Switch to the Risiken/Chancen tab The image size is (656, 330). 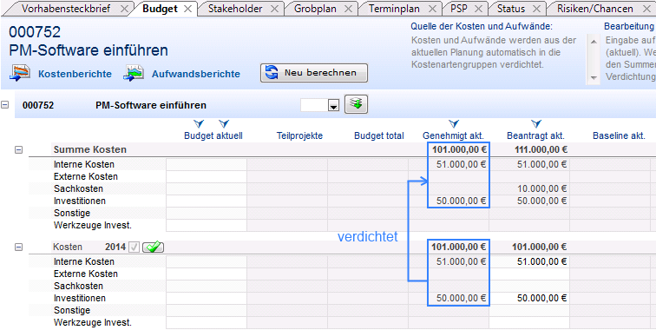pos(595,9)
